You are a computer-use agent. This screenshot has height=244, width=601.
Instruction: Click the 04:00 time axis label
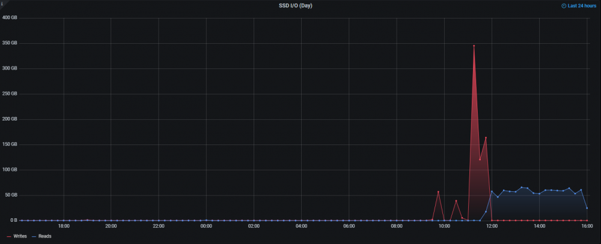point(301,227)
